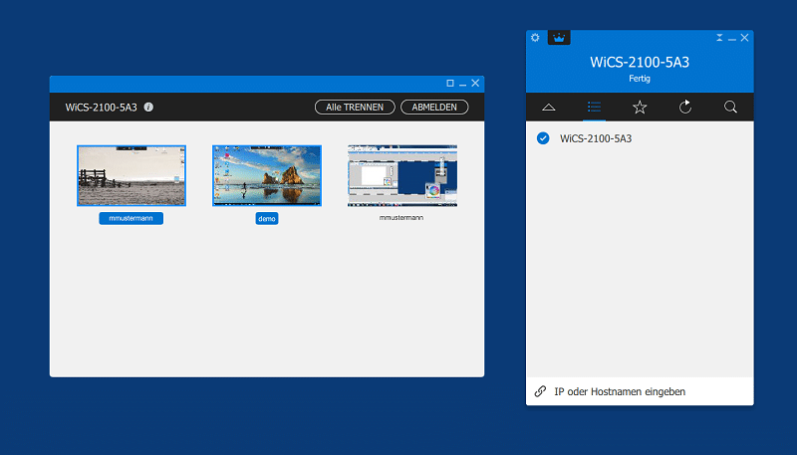Open the favorites star tab

click(x=640, y=107)
